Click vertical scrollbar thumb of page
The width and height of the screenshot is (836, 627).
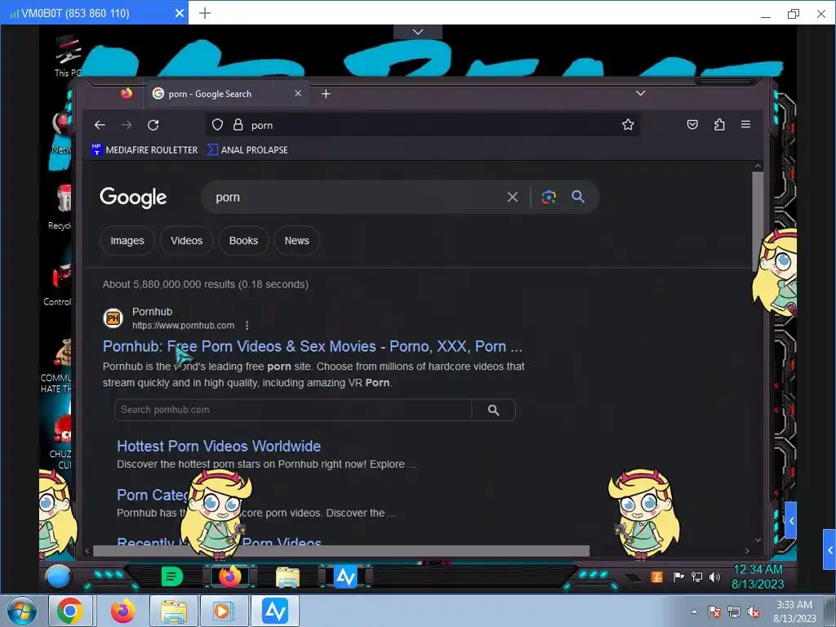click(x=758, y=220)
